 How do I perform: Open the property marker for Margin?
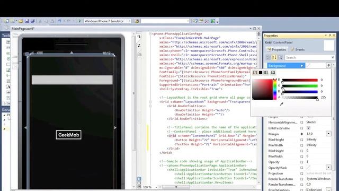point(302,134)
